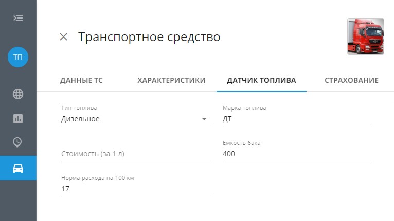Image resolution: width=394 pixels, height=221 pixels.
Task: Expand the Тип топлива dropdown arrow
Action: [x=204, y=119]
